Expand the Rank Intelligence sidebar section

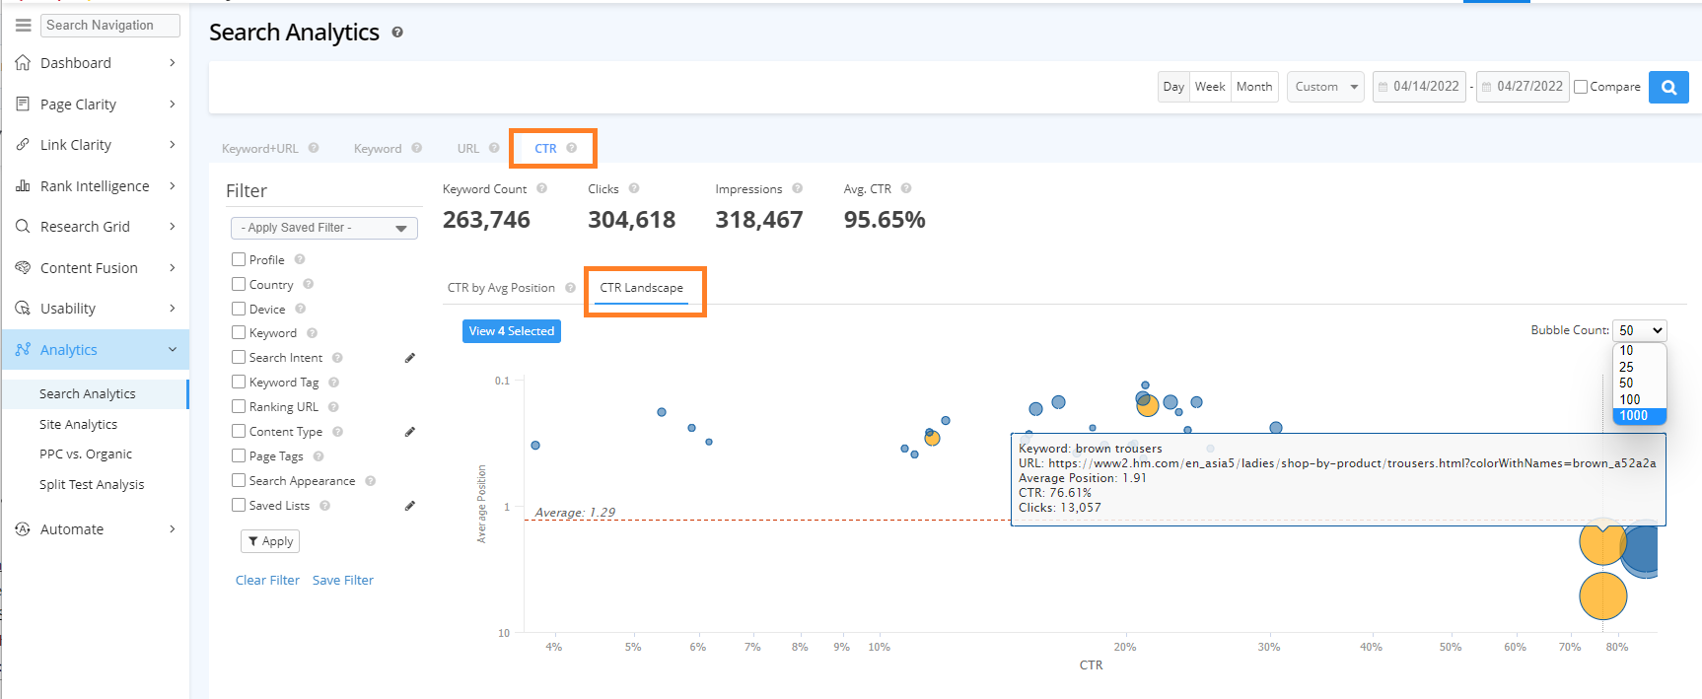point(95,186)
